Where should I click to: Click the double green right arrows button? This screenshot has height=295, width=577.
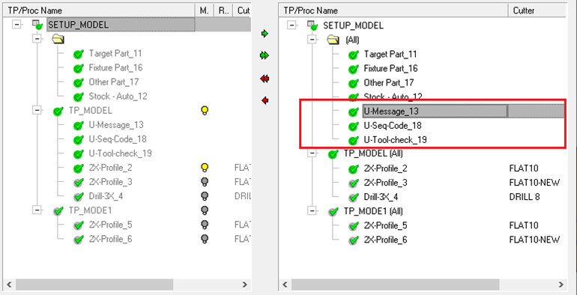pos(265,55)
